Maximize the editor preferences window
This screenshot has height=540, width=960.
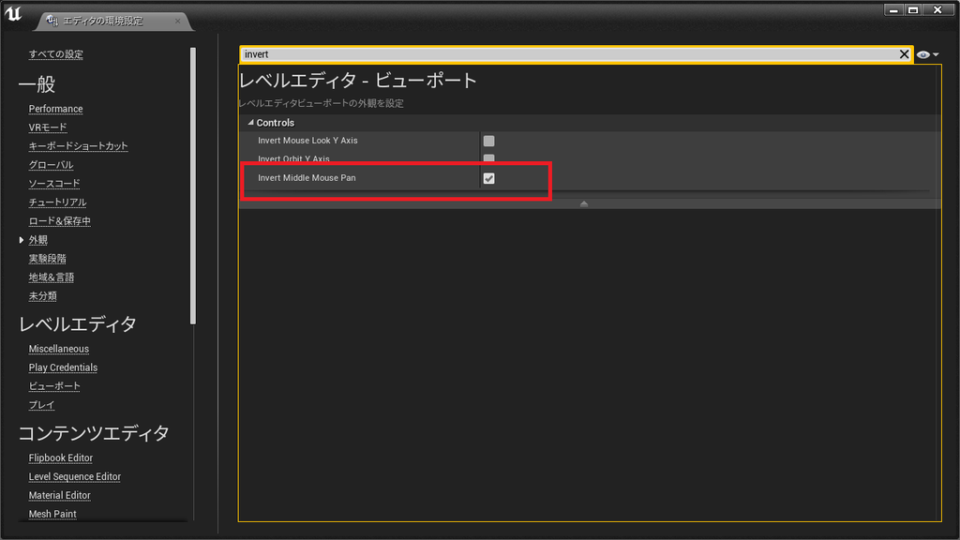click(x=913, y=9)
